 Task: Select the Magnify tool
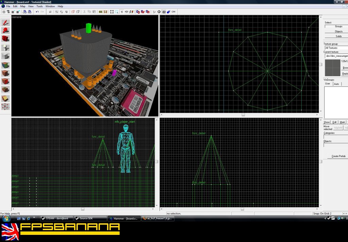pos(5,30)
